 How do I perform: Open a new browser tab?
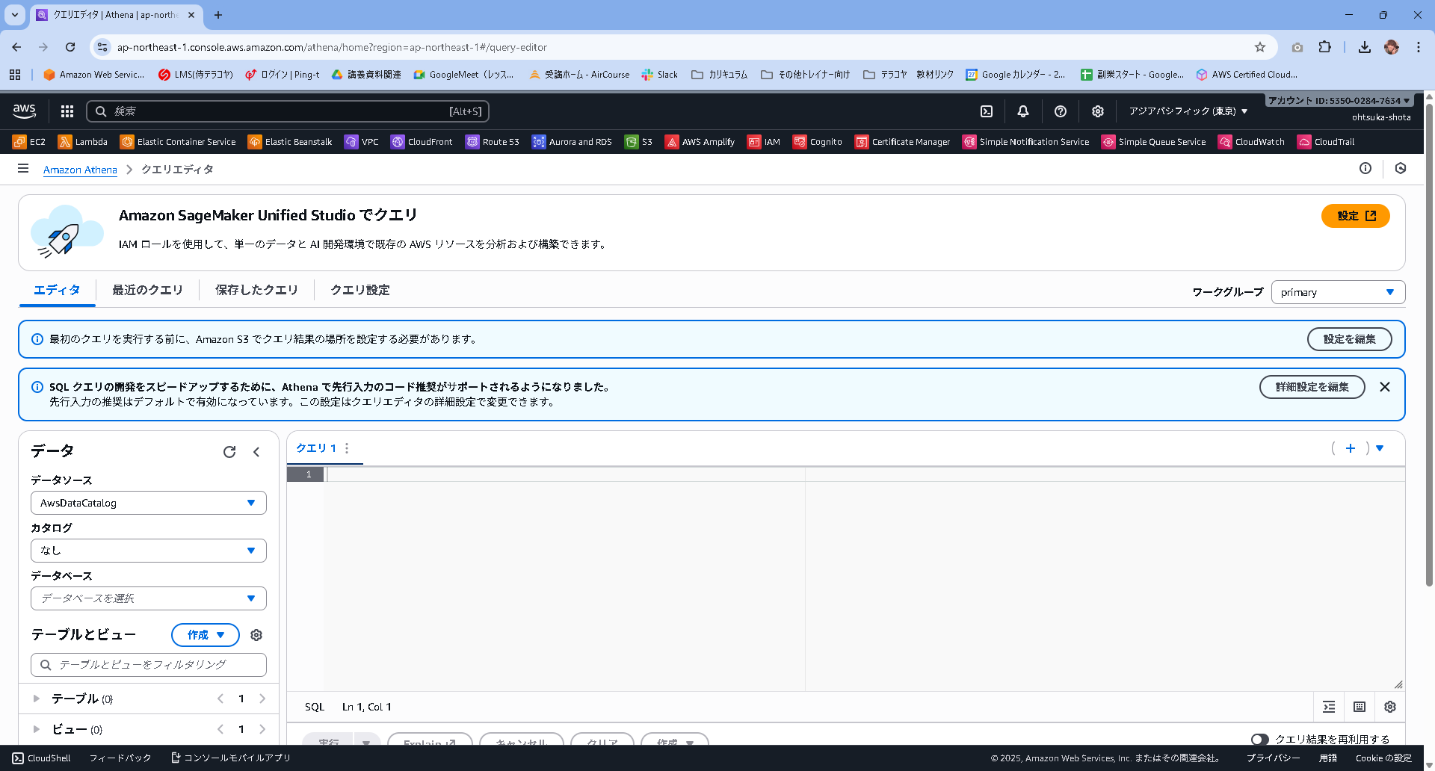pos(218,15)
